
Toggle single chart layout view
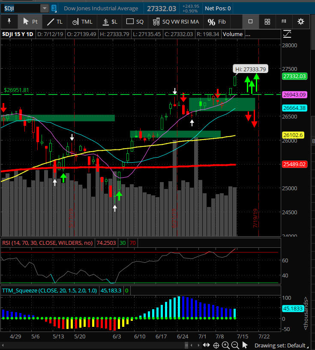[x=251, y=21]
